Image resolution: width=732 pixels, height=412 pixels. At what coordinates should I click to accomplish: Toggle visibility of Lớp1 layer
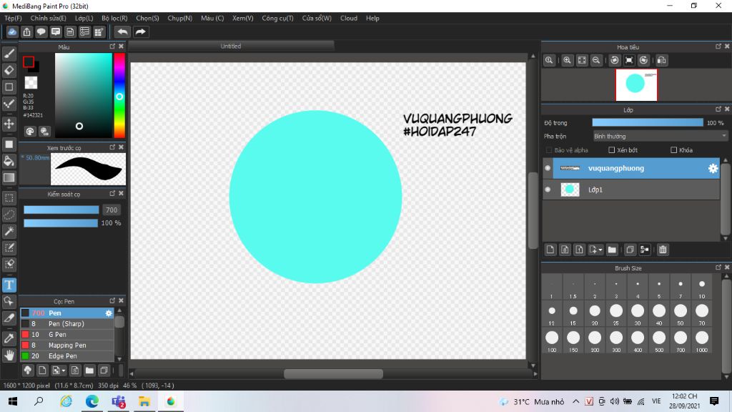click(548, 190)
